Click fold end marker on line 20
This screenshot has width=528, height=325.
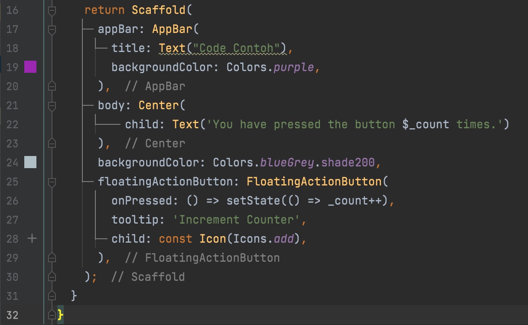tap(52, 86)
